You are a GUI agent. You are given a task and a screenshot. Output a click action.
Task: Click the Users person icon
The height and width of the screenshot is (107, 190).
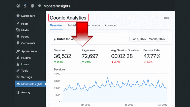18,64
